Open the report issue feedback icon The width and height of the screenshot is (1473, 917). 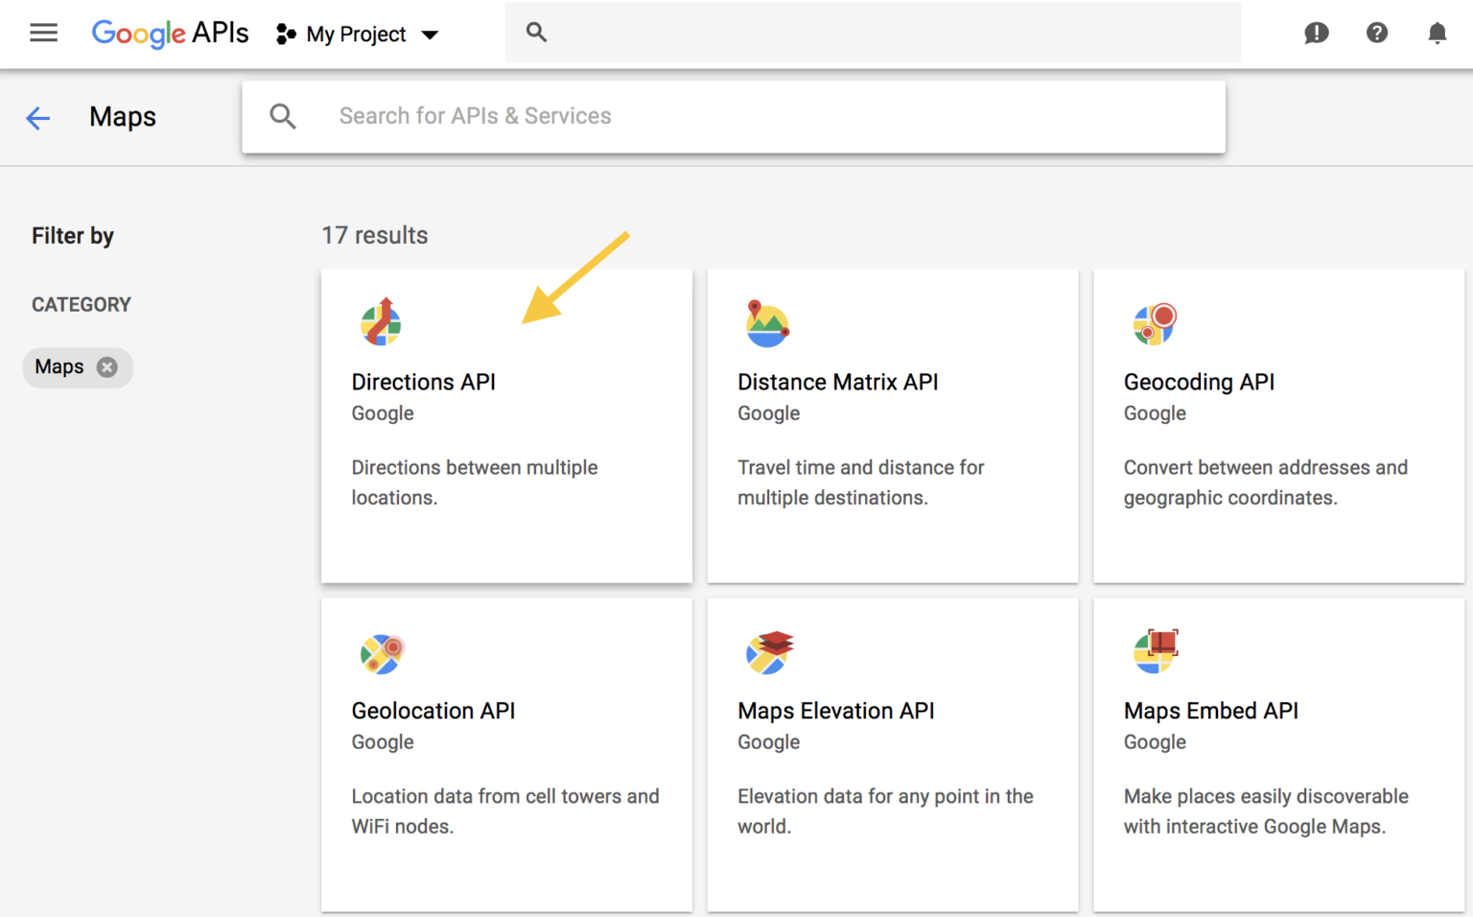point(1316,34)
